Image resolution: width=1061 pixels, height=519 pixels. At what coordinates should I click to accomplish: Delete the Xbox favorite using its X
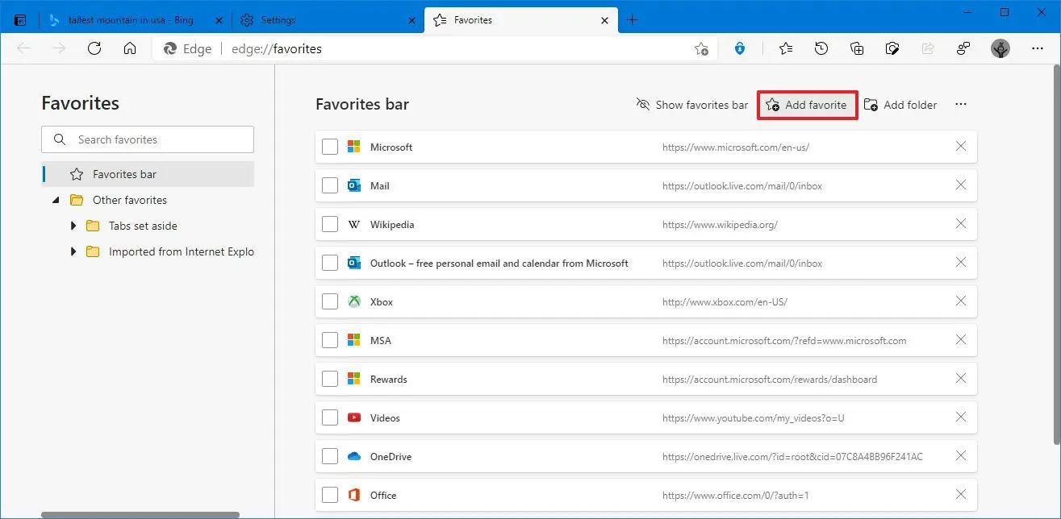click(x=961, y=301)
